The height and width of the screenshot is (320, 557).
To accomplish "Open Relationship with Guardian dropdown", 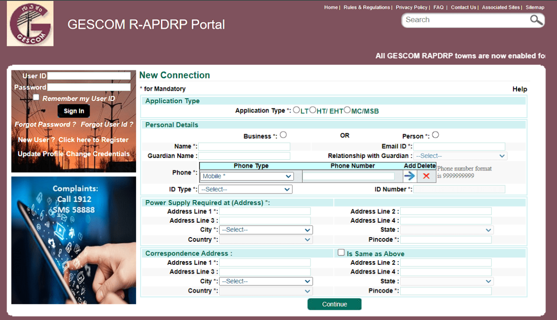I will [460, 156].
